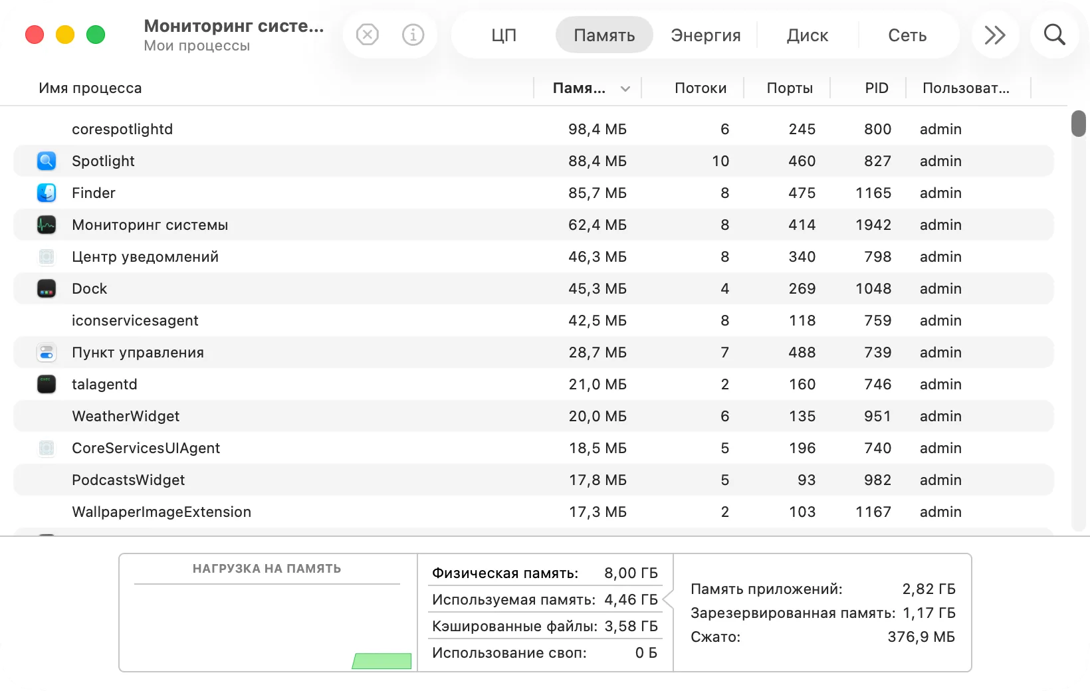Click the stop process (X) toolbar icon
This screenshot has width=1090, height=691.
click(367, 35)
